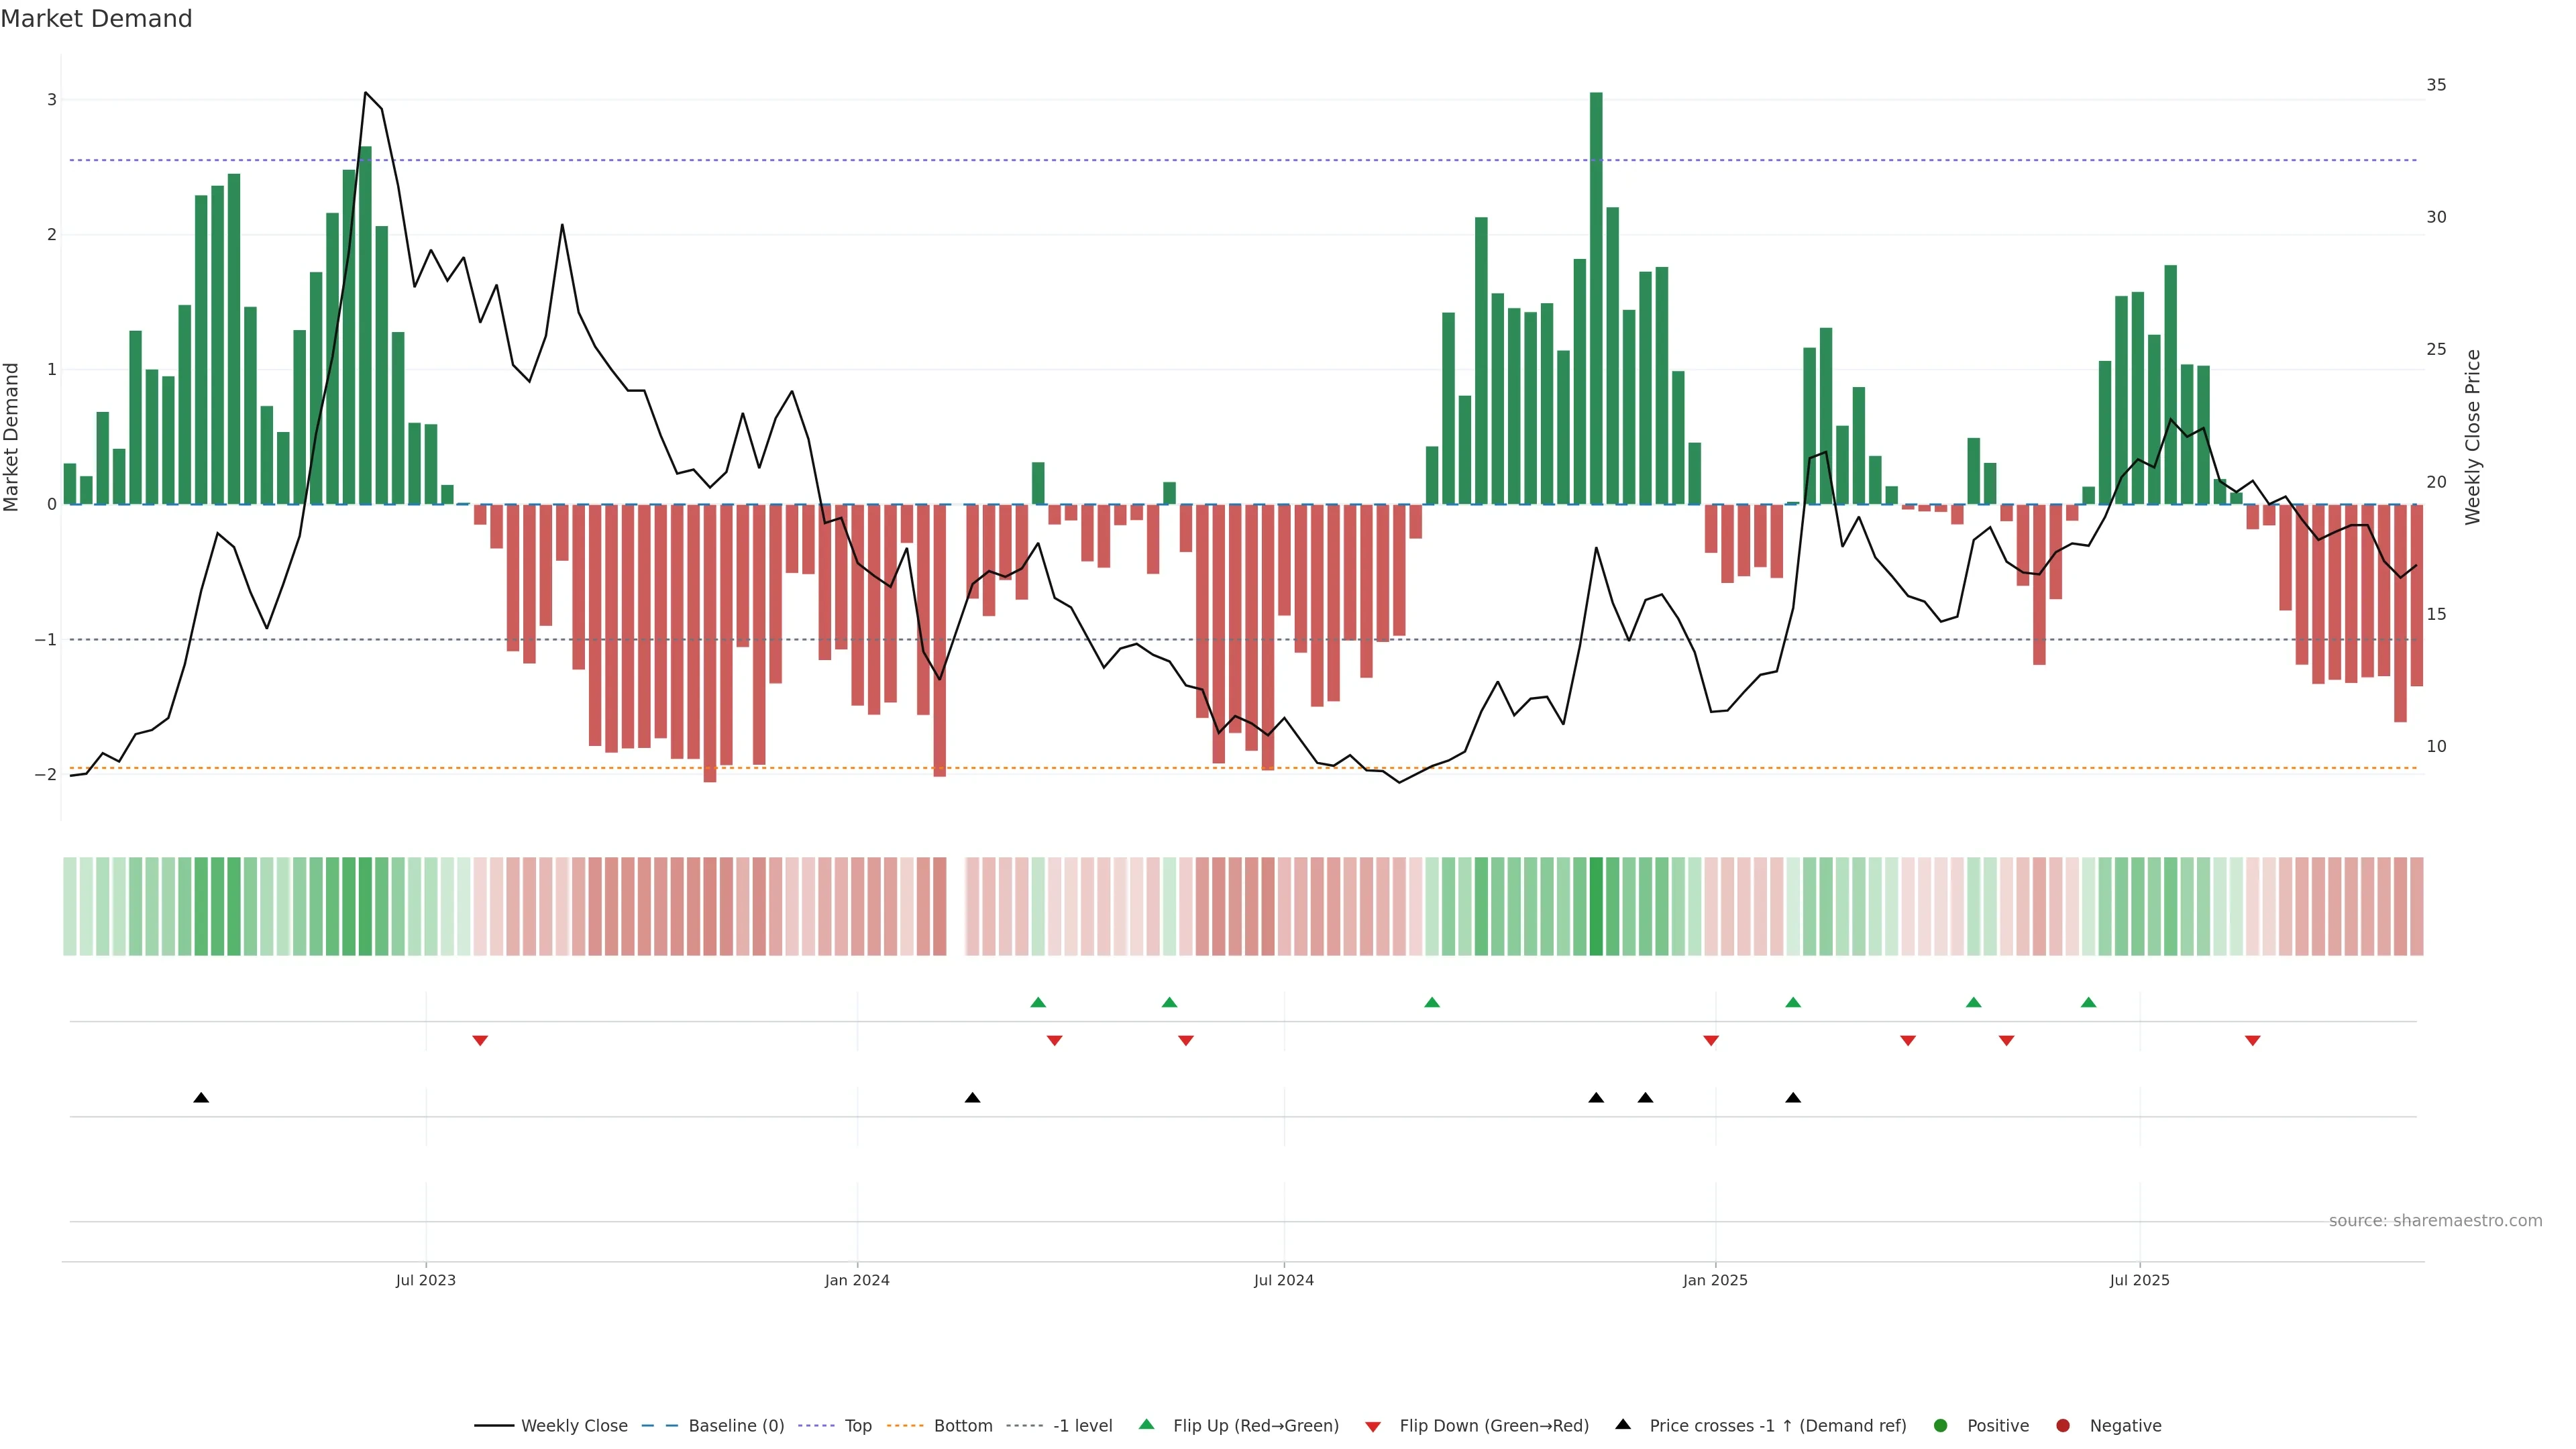
Task: Click the red Negative dot in the legend
Action: [x=2063, y=1426]
